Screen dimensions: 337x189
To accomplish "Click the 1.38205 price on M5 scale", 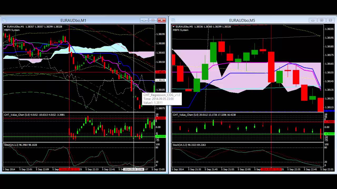I will (x=330, y=29).
